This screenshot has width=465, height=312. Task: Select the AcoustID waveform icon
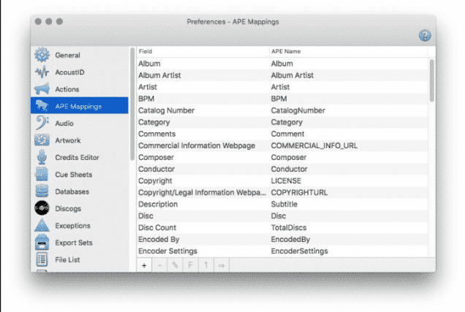[x=42, y=72]
